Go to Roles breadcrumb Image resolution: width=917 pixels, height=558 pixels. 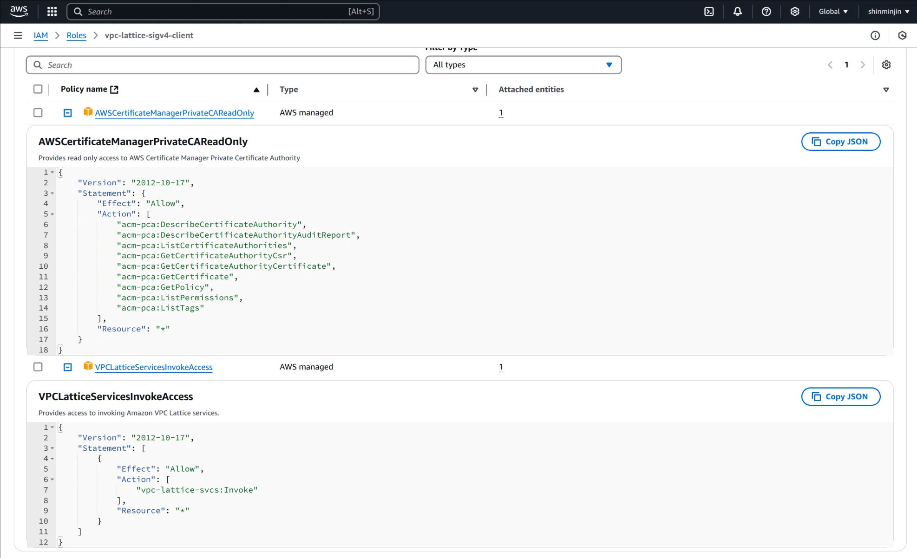coord(76,35)
